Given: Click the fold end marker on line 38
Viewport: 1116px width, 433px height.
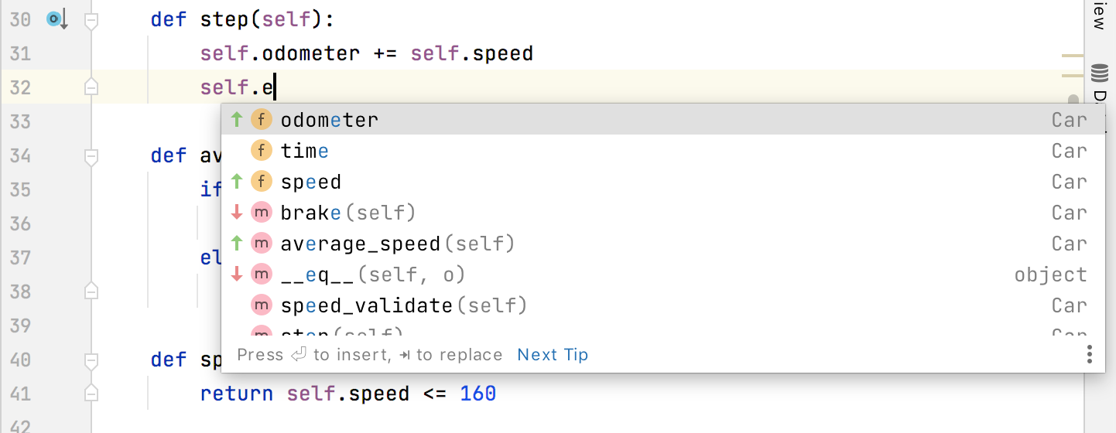Looking at the screenshot, I should [91, 292].
